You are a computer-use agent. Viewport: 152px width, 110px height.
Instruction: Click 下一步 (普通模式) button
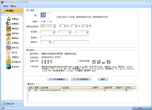coord(58,79)
